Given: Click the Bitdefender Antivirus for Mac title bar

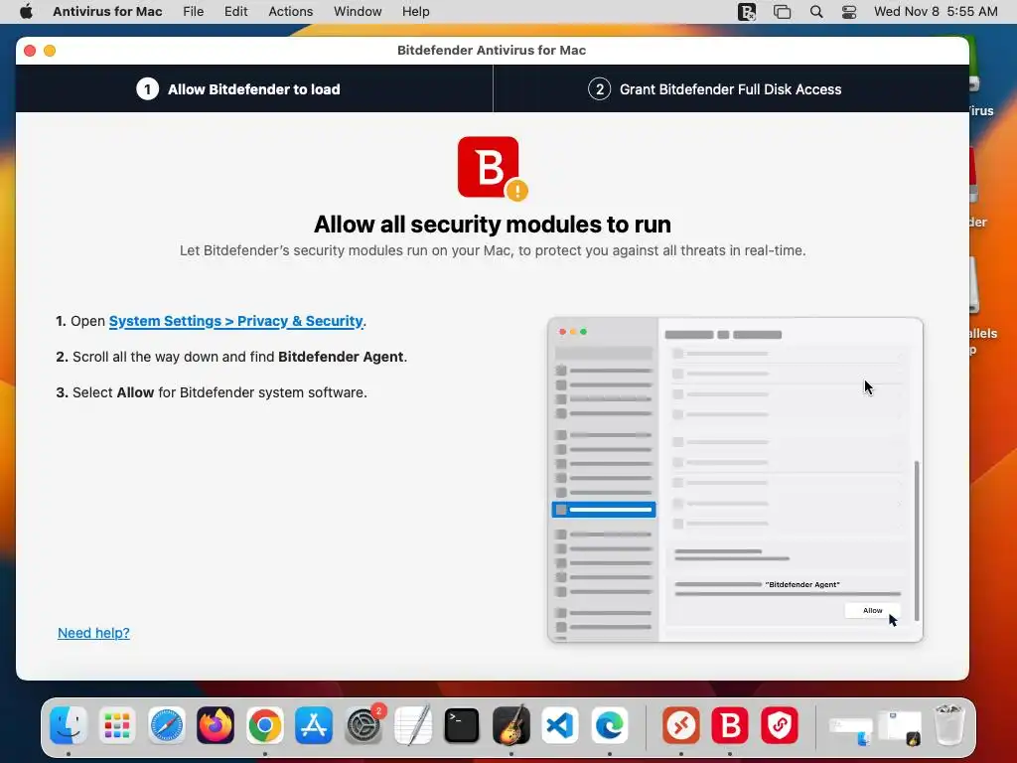Looking at the screenshot, I should click(493, 51).
